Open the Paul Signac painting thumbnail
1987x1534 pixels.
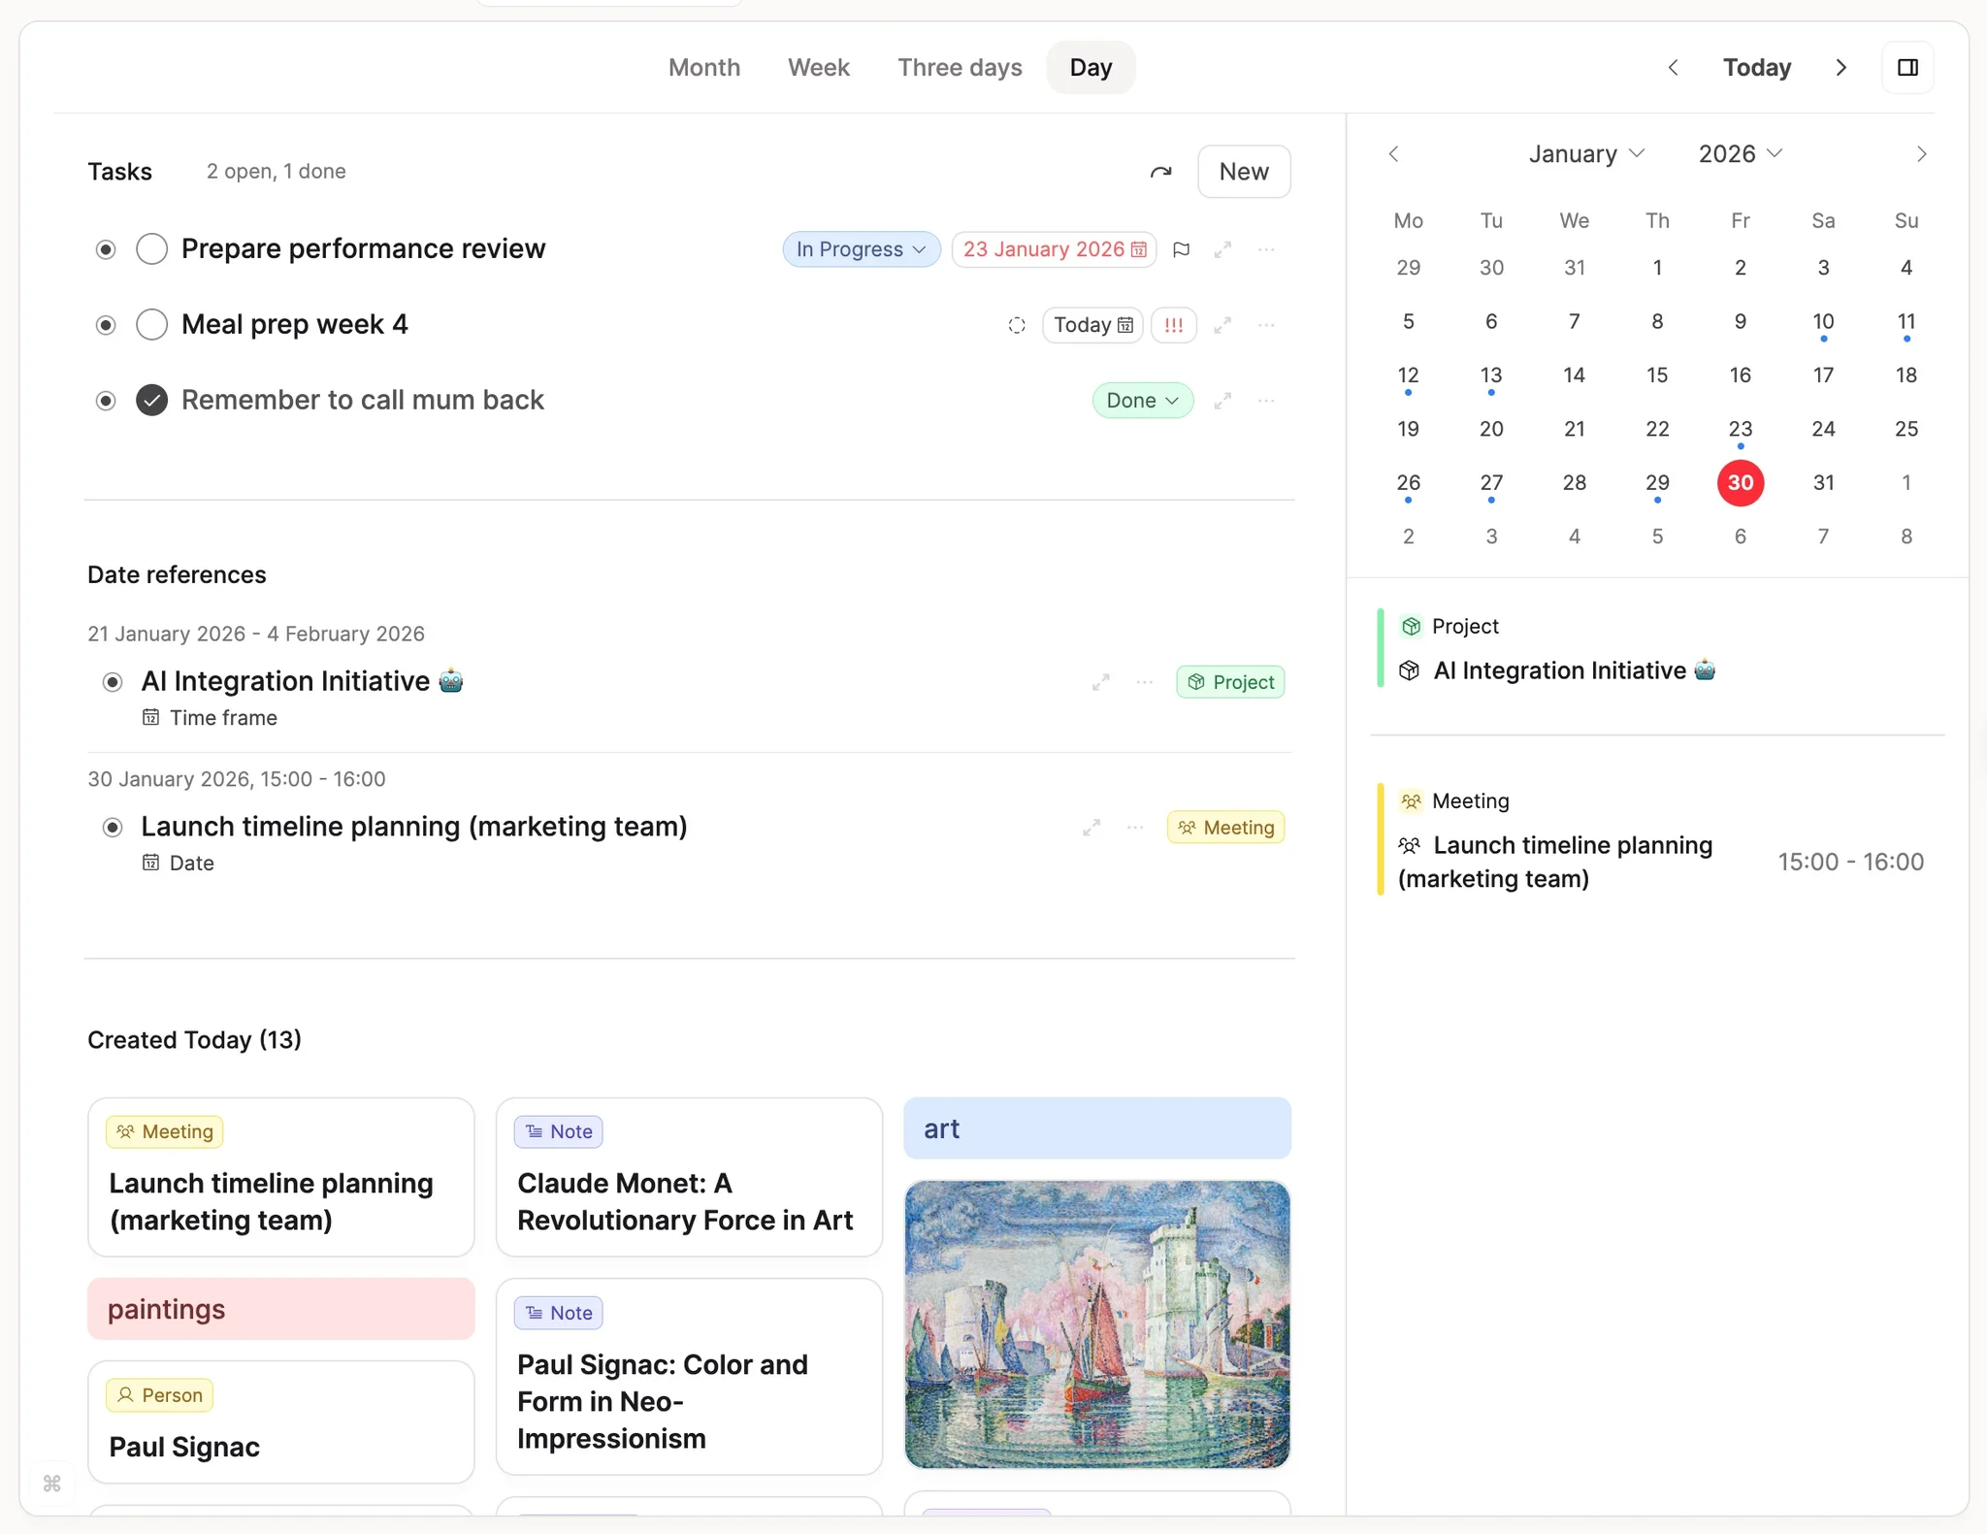point(1096,1326)
